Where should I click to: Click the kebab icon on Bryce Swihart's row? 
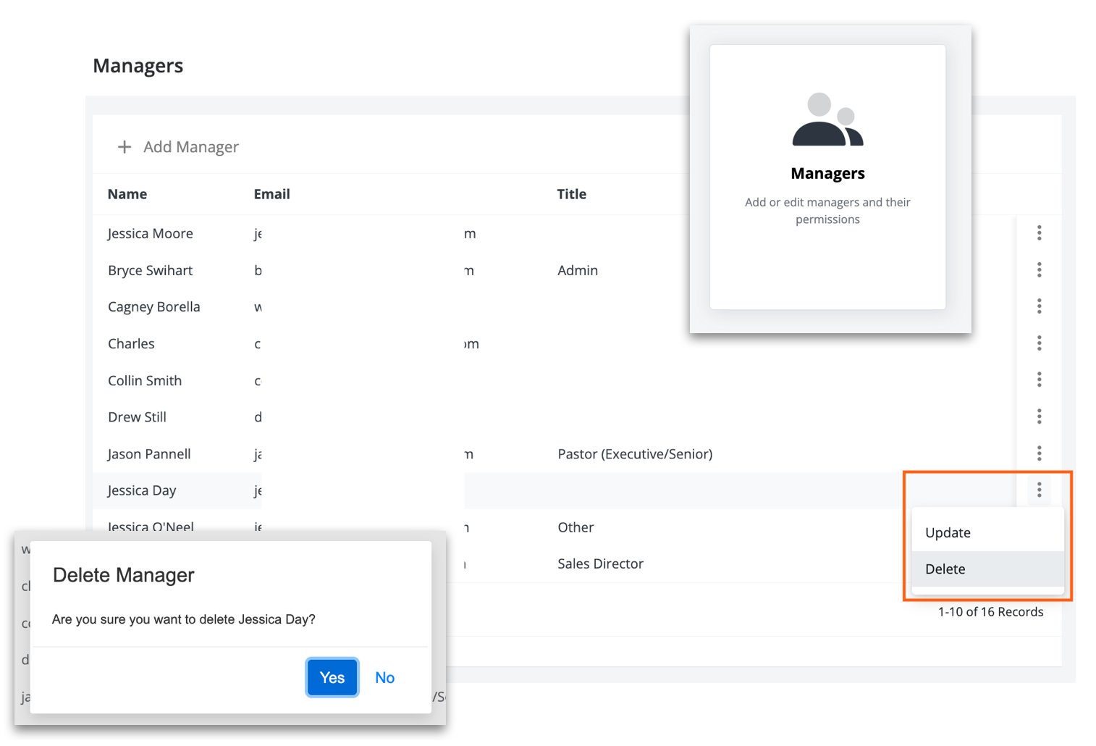tap(1039, 269)
